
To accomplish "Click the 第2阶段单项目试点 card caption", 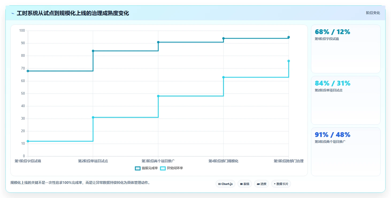I will (x=329, y=90).
